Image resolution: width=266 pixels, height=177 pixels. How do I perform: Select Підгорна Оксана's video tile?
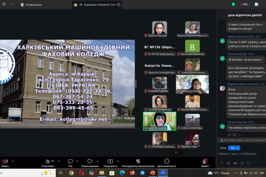(192, 84)
